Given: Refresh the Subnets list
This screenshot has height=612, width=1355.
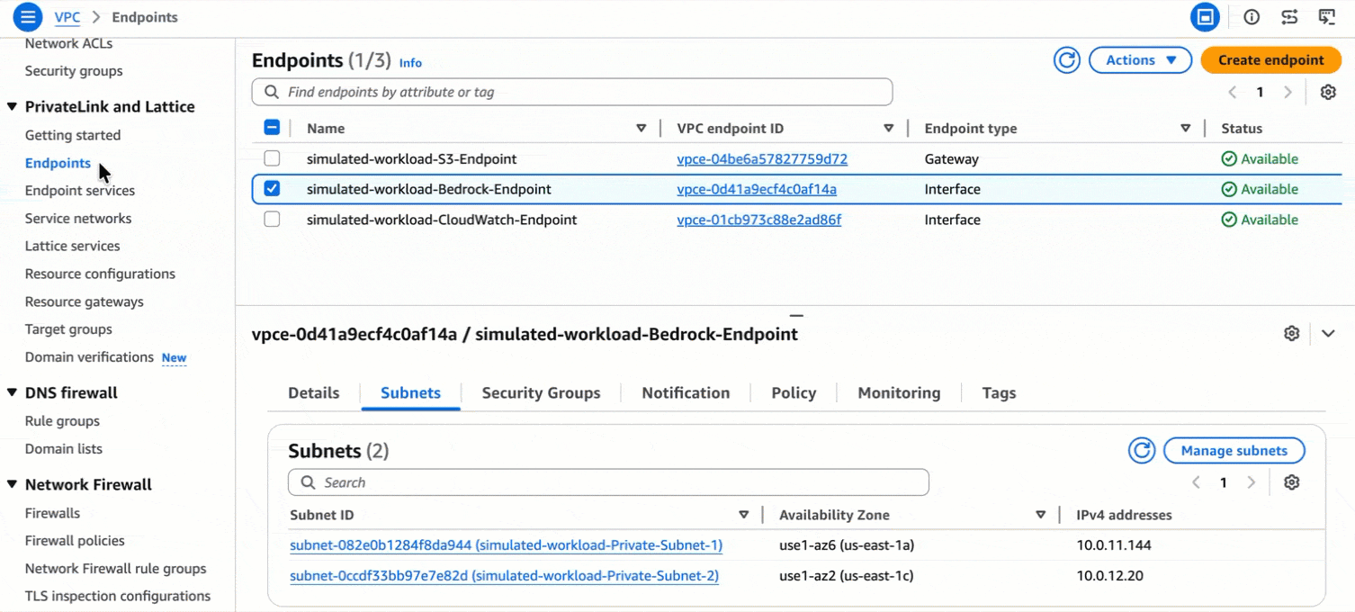Looking at the screenshot, I should [1141, 451].
